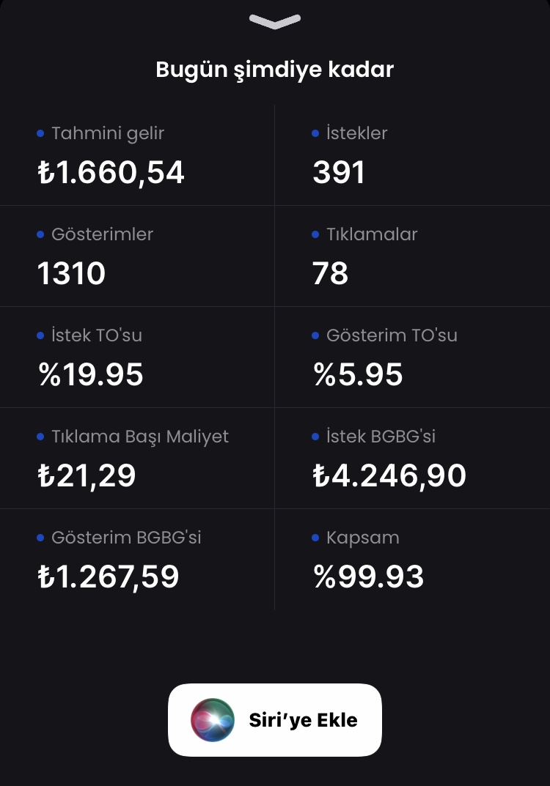Select the İstek TO'su percentage
550x786 pixels.
click(91, 374)
